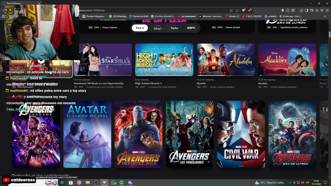The width and height of the screenshot is (331, 186).
Task: Select the Hulu brand tab
Action: point(175,28)
